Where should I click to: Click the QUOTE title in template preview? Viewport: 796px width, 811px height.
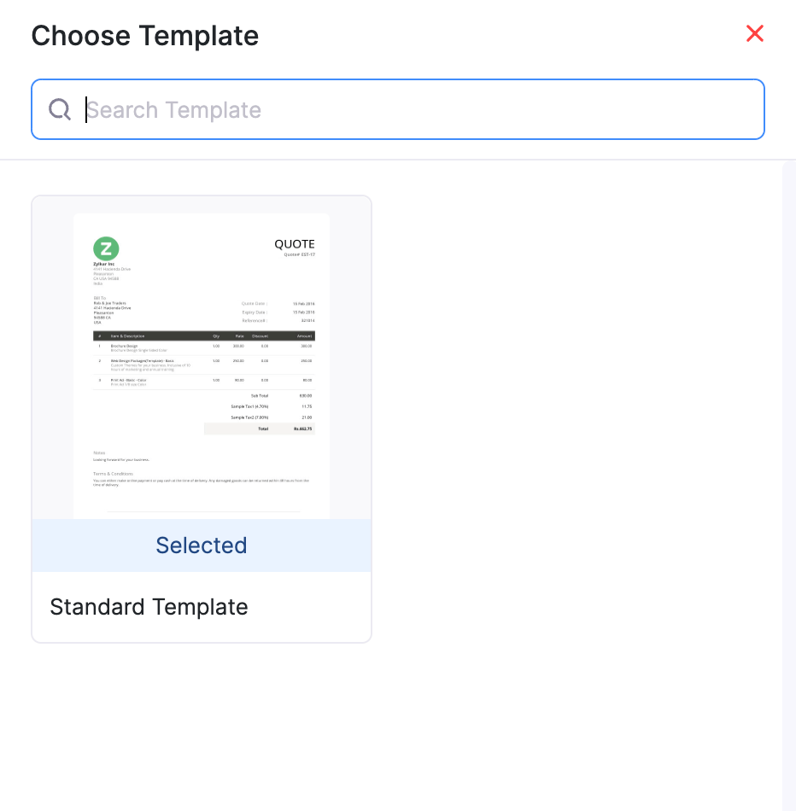point(295,244)
